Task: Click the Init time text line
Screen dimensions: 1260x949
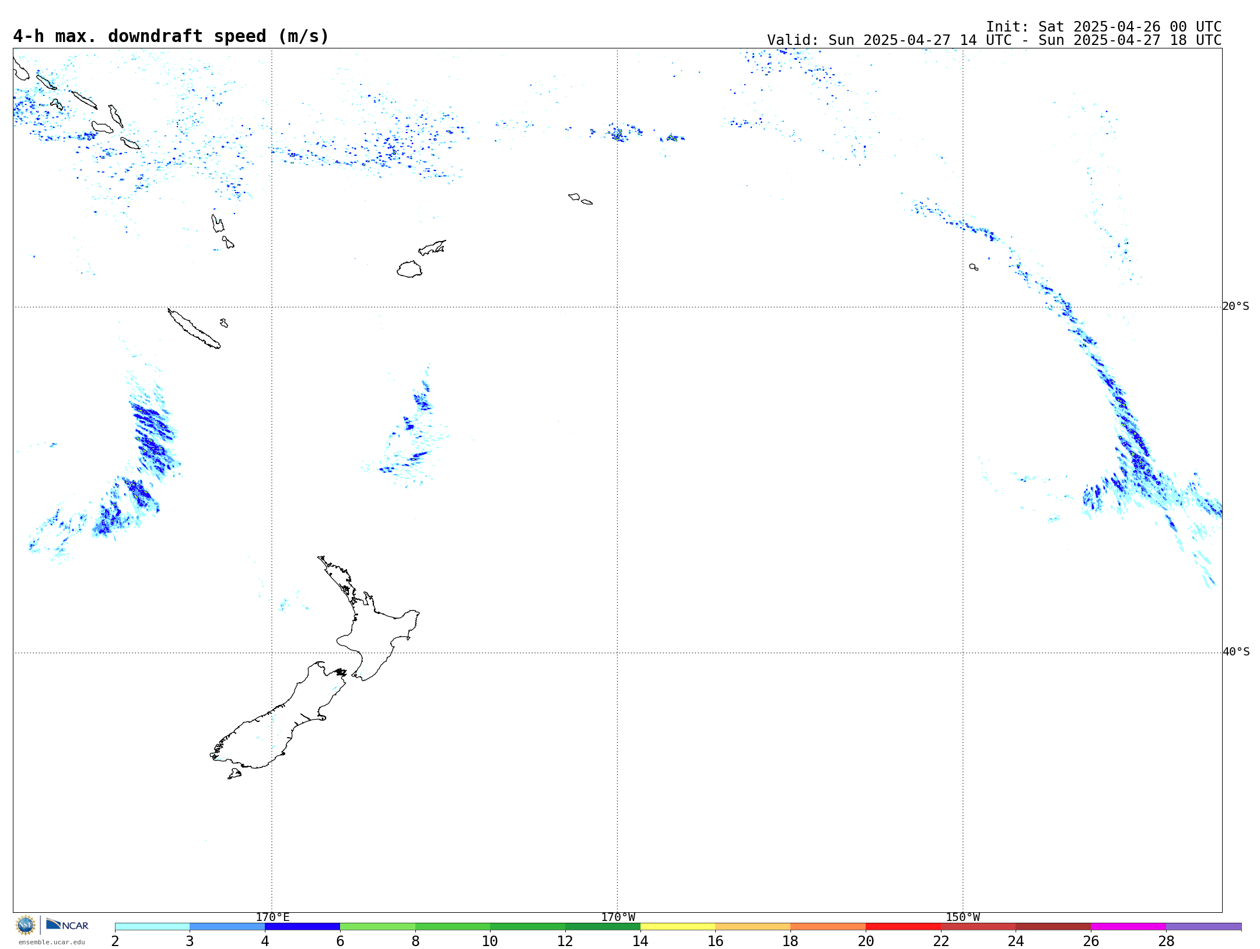Action: coord(1104,27)
